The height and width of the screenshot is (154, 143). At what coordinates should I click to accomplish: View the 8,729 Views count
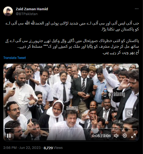(53, 148)
